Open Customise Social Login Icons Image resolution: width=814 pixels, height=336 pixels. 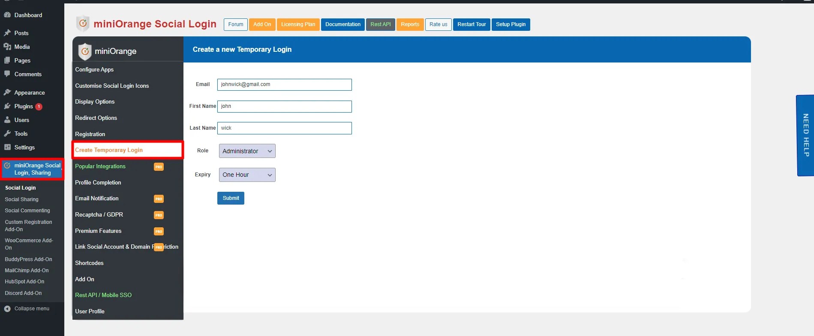tap(112, 86)
